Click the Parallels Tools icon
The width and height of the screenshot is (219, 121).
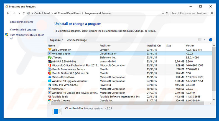tap(50, 97)
